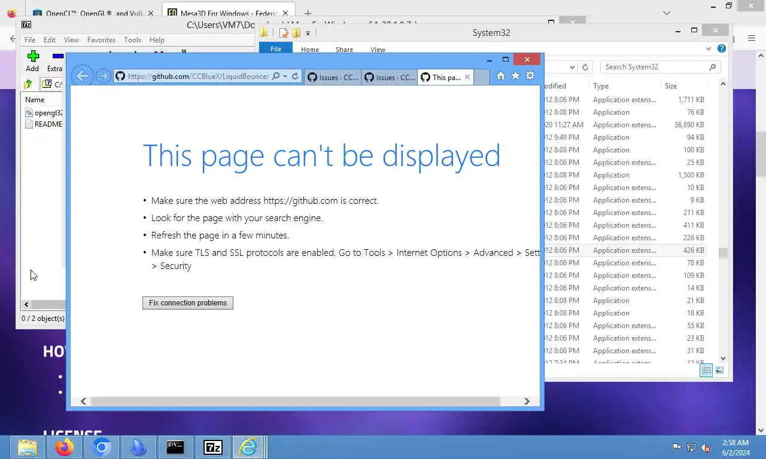Switch Explorer to Large icons view

pyautogui.click(x=719, y=371)
